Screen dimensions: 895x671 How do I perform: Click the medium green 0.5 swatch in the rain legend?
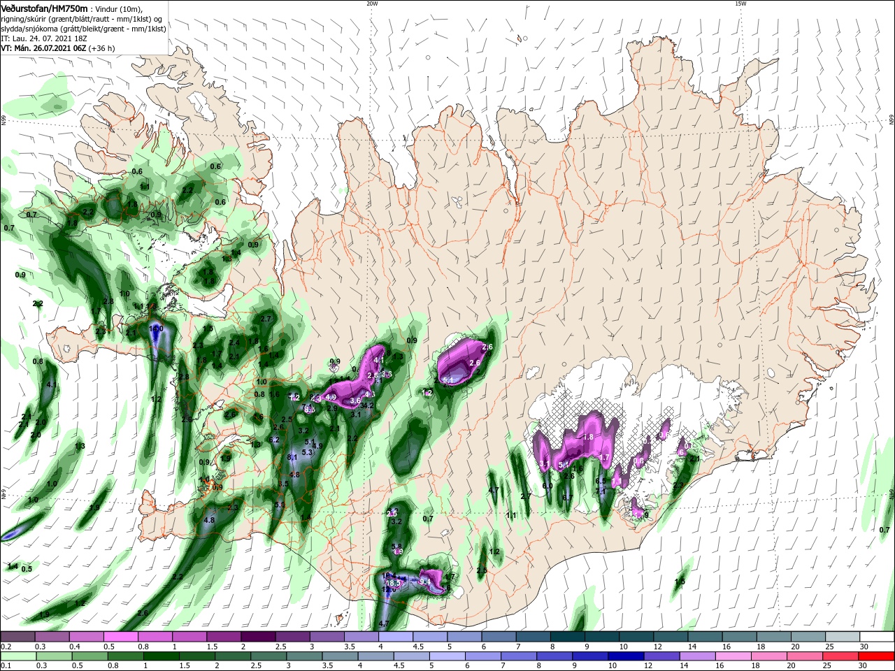89,656
